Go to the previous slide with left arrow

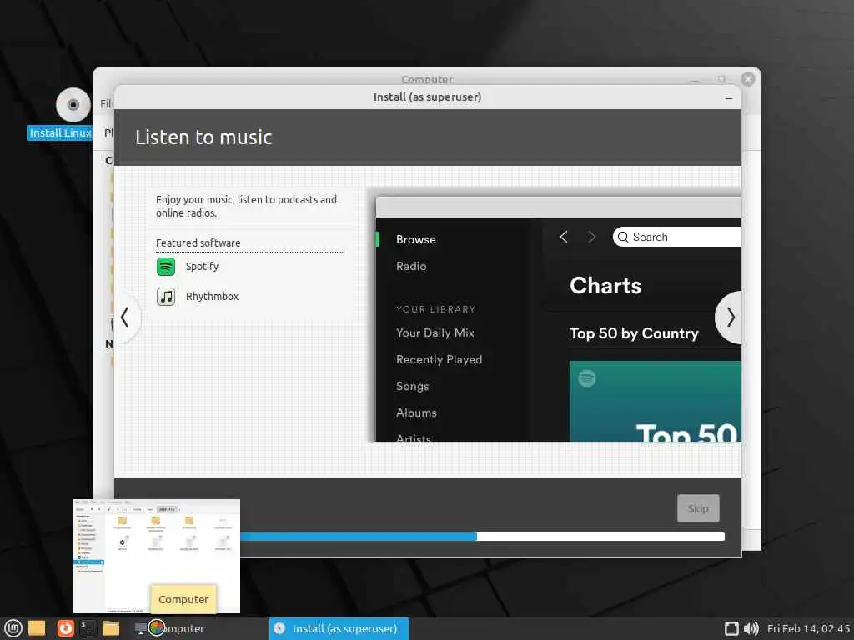coord(125,317)
